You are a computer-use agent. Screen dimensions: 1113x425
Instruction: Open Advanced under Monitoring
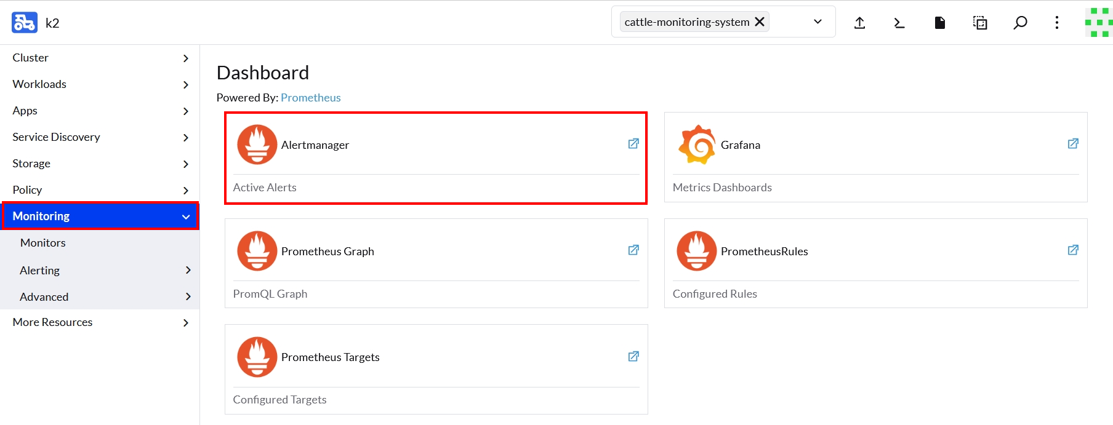click(44, 296)
